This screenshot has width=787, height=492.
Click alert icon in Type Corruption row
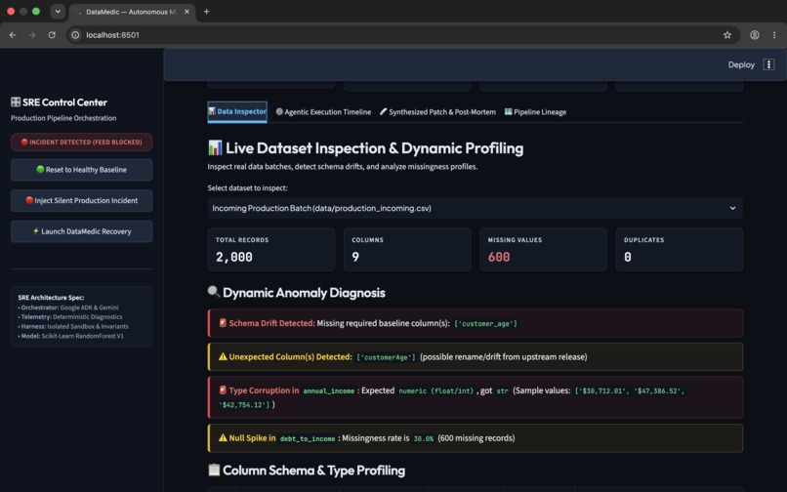[x=223, y=390]
